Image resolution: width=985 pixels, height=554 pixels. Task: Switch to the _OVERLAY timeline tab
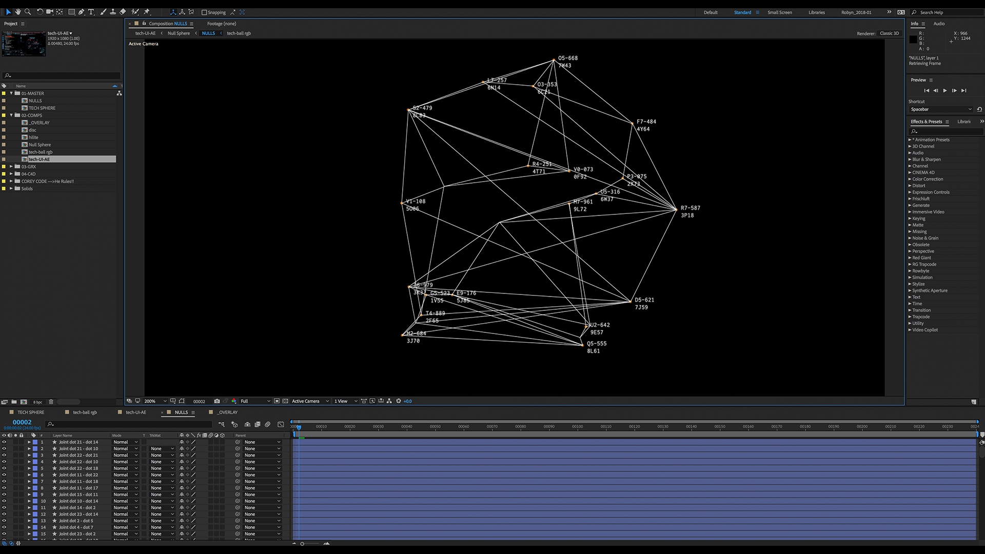click(227, 412)
